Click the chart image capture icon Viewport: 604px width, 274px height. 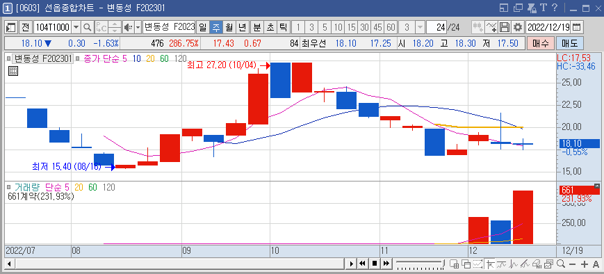[549, 264]
